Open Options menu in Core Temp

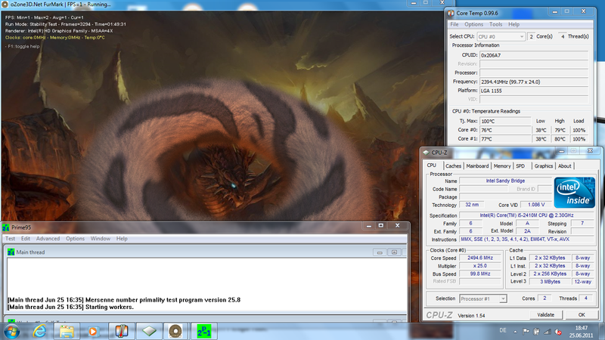[474, 24]
